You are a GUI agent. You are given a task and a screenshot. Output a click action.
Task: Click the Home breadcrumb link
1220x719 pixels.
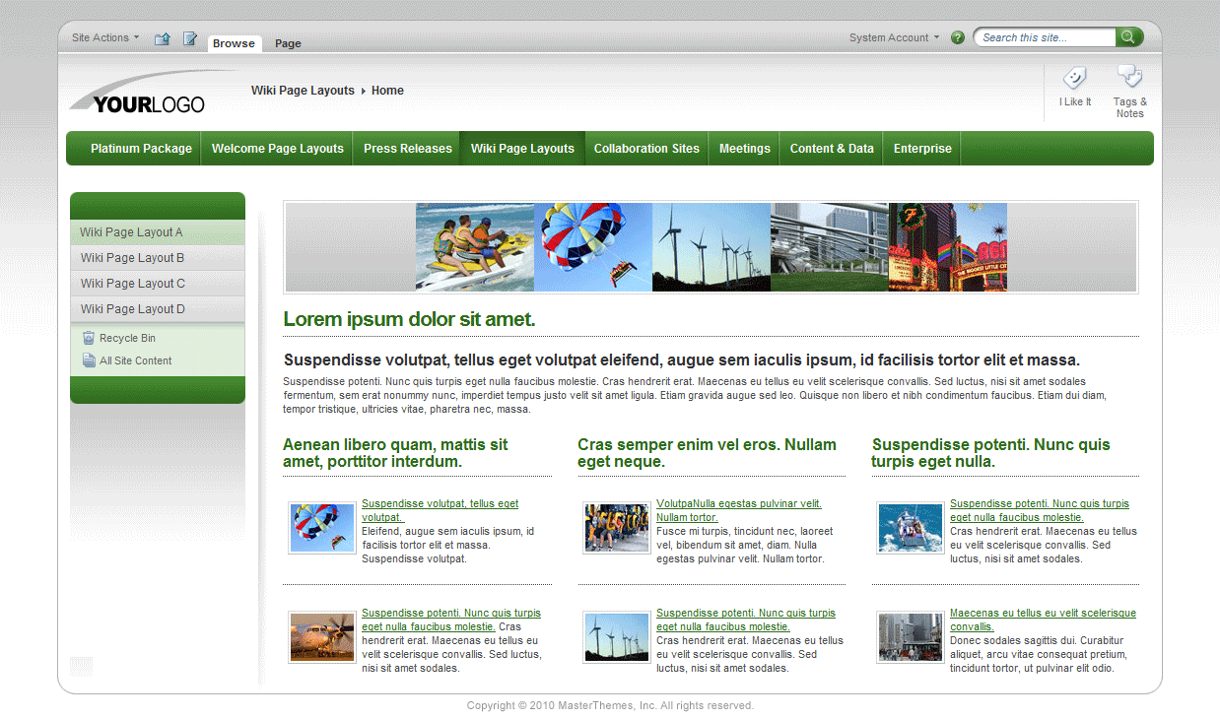(x=387, y=90)
